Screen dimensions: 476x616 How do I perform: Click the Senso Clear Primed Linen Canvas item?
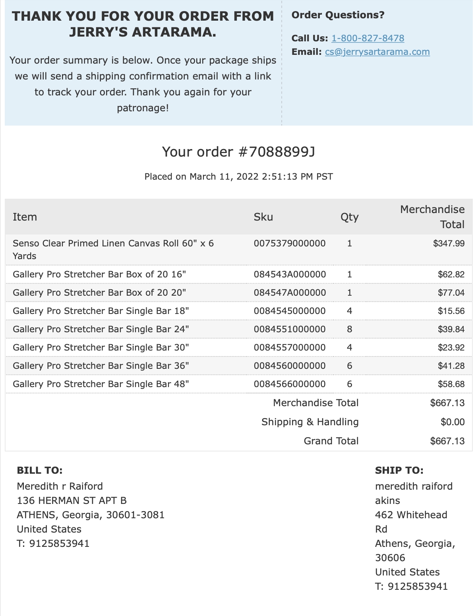click(x=113, y=250)
